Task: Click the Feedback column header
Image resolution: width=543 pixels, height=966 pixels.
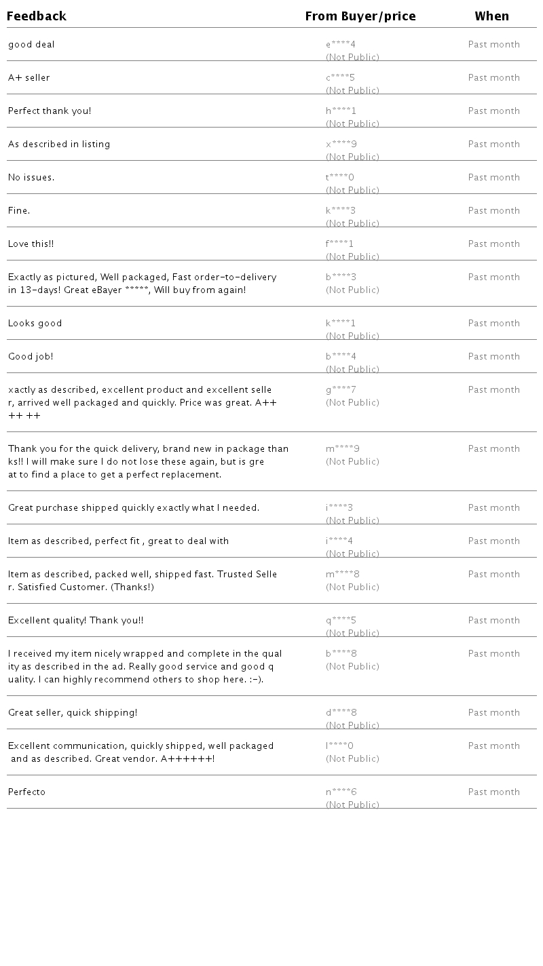Action: click(x=37, y=16)
